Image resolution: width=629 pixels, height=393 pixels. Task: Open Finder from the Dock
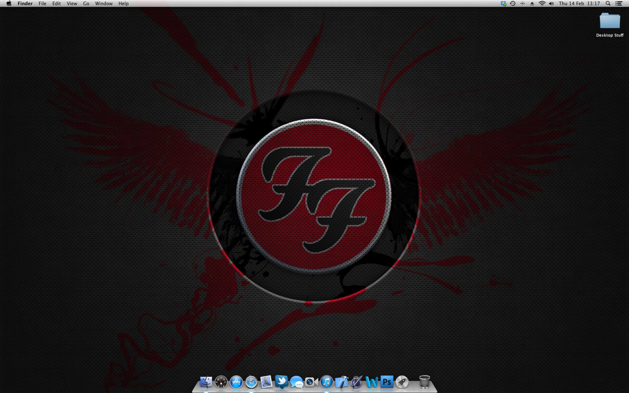tap(206, 382)
